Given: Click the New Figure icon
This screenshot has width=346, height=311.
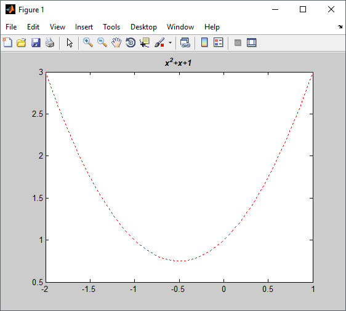Looking at the screenshot, I should [7, 42].
